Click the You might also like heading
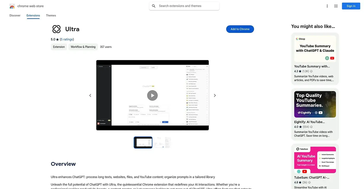Screen dimensions: 364x189 coord(313,26)
